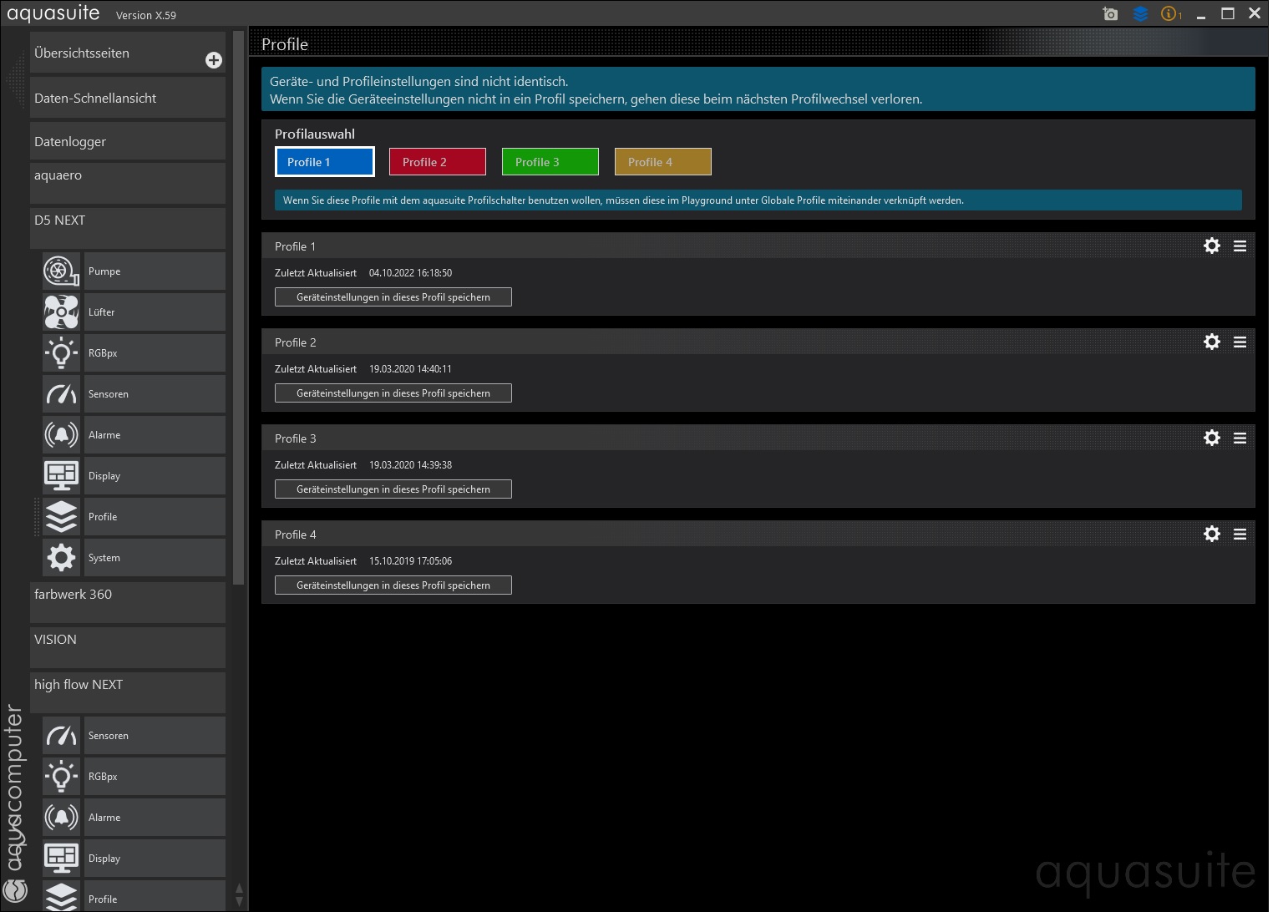
Task: Open the orange info notification icon
Action: coord(1171,14)
